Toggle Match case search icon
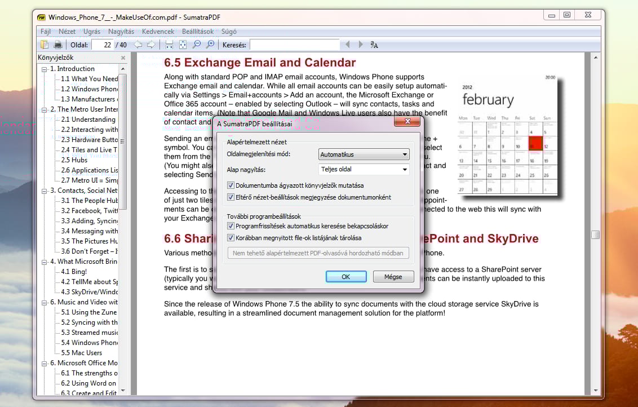Image resolution: width=638 pixels, height=407 pixels. (x=374, y=45)
